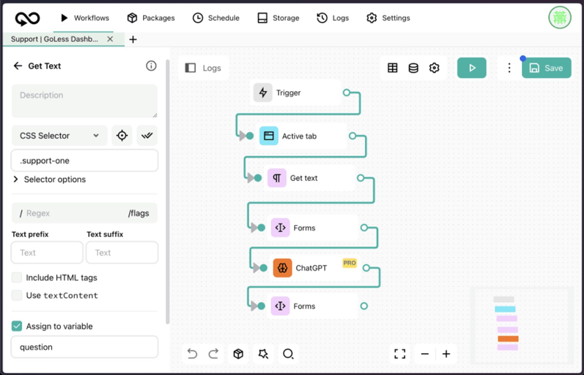This screenshot has height=375, width=584.
Task: Click the Description text area
Action: (85, 101)
